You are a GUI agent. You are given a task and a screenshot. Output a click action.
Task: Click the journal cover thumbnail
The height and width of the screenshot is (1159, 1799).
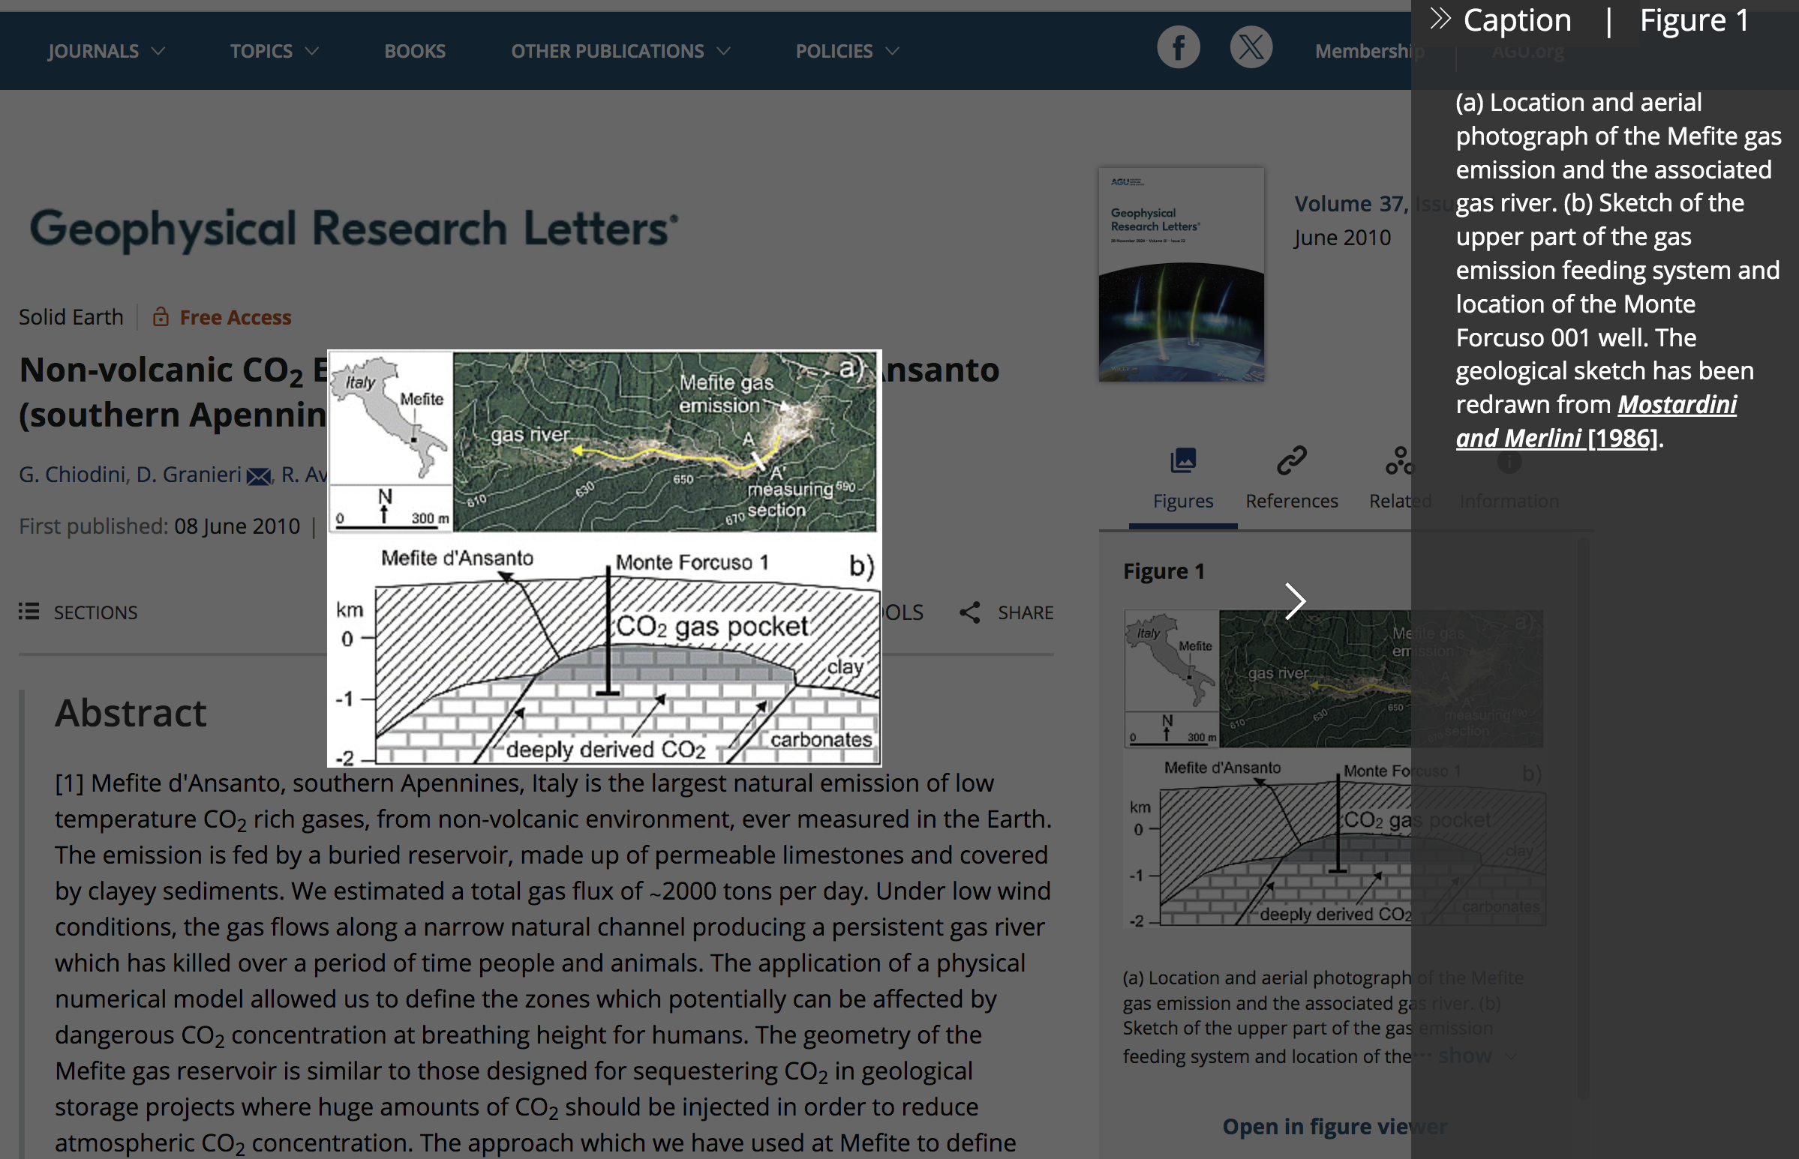(x=1181, y=274)
